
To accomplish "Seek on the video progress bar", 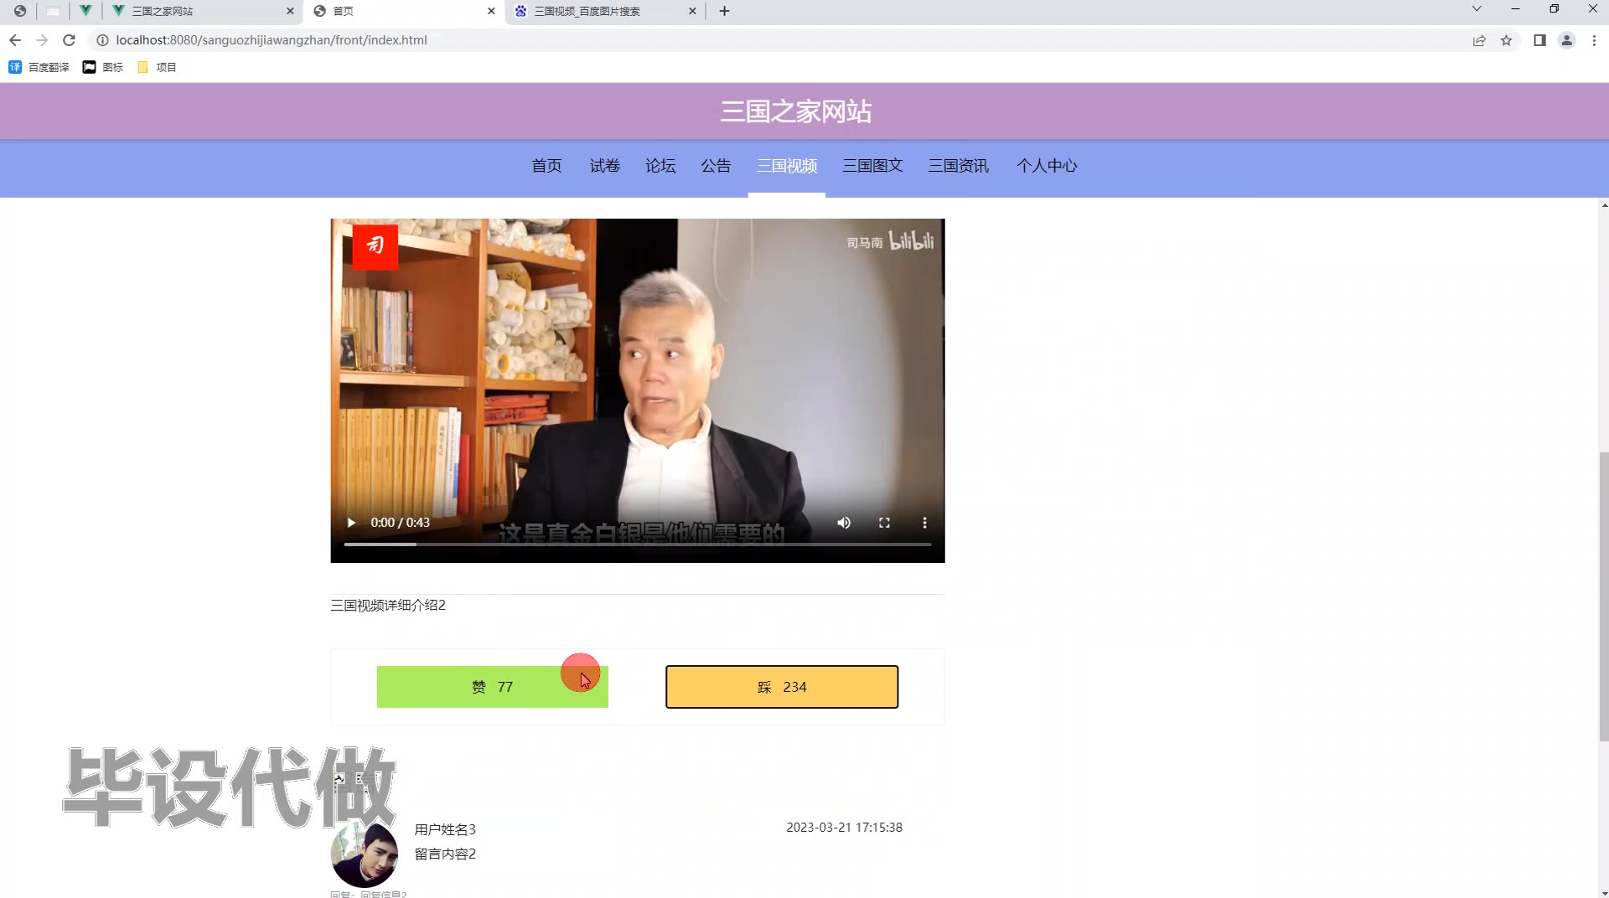I will point(638,544).
